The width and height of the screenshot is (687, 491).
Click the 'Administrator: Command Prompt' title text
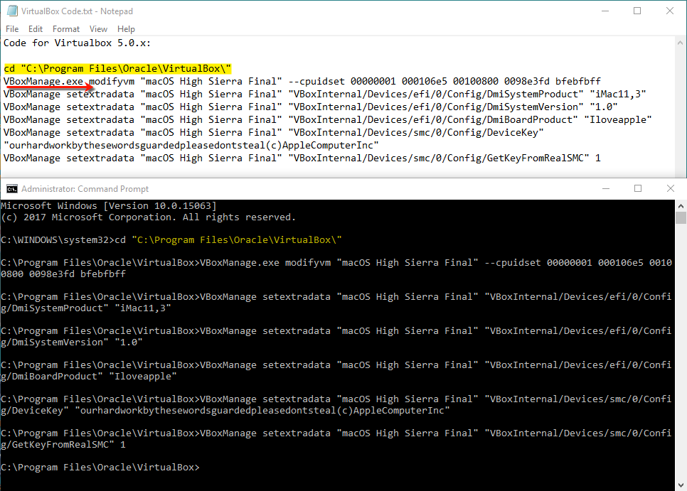pyautogui.click(x=85, y=188)
